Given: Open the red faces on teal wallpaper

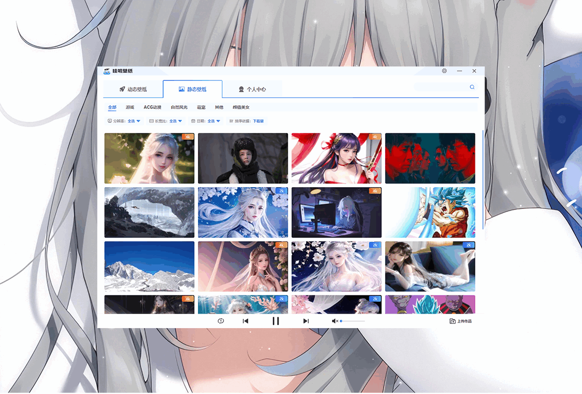Looking at the screenshot, I should (430, 159).
